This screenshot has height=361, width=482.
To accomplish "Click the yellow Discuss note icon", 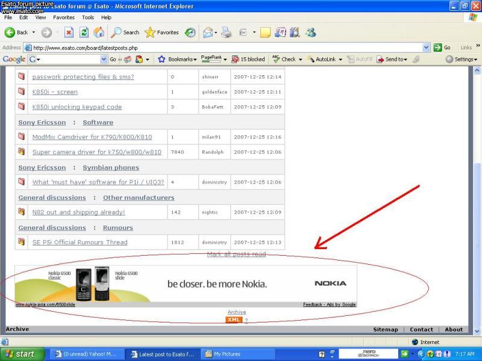I will tap(265, 32).
